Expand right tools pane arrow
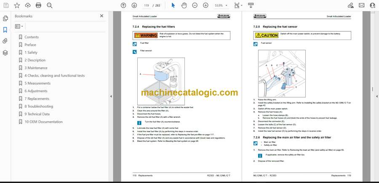 coord(376,96)
